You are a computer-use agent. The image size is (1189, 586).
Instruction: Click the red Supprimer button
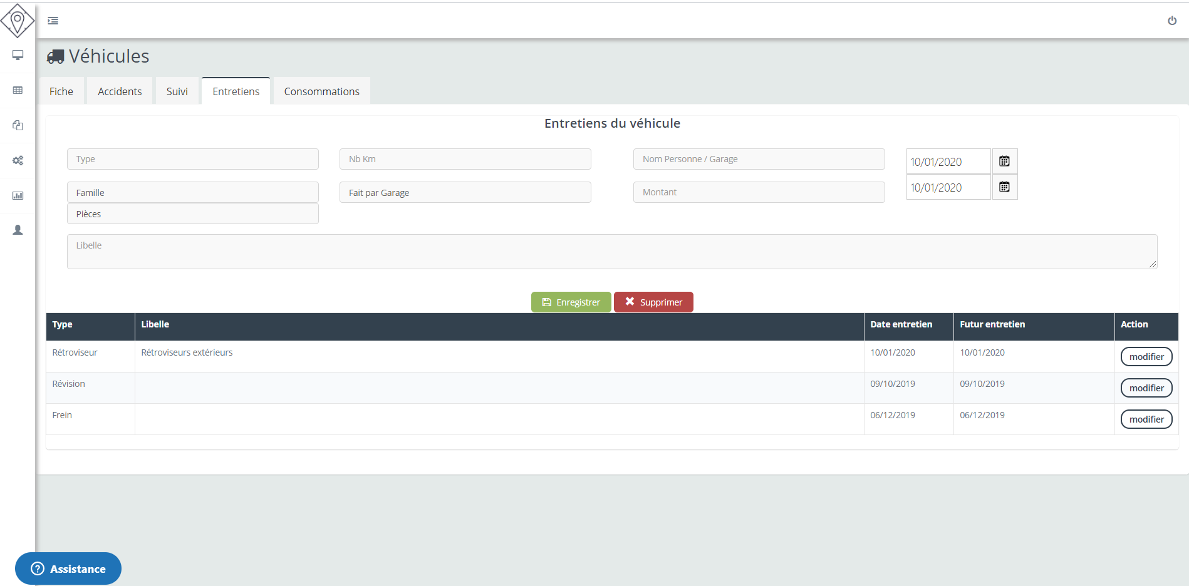(653, 302)
